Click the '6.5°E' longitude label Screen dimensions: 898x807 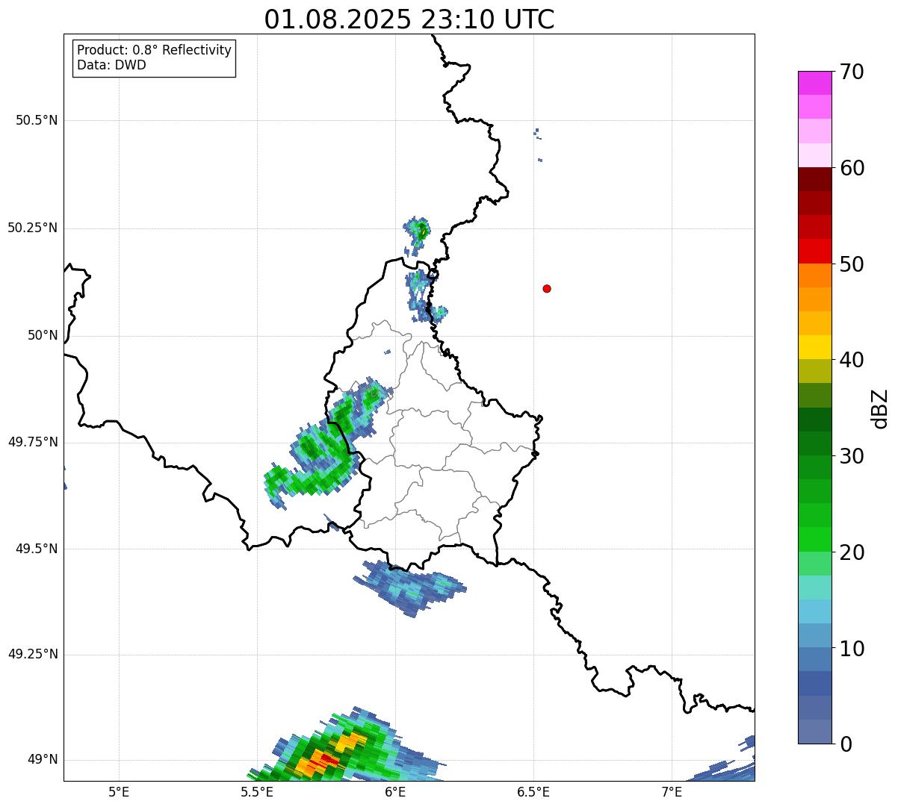tap(534, 791)
